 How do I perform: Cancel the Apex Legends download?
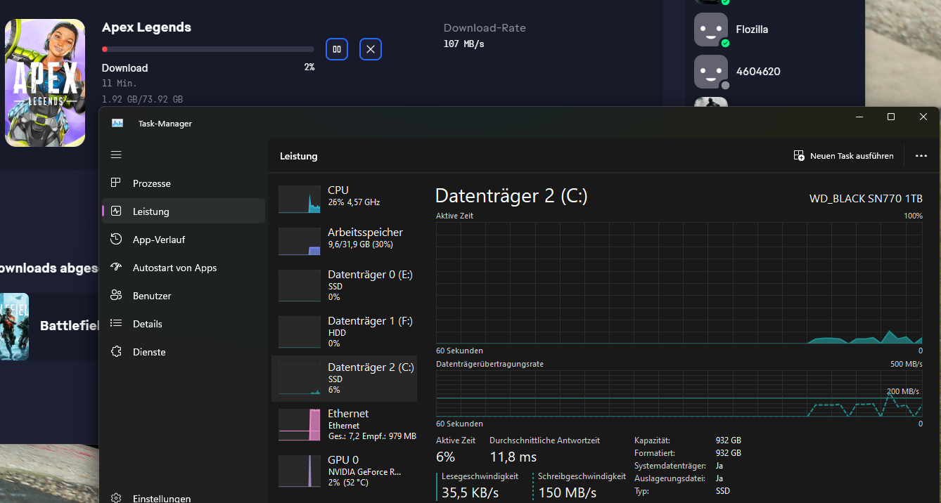[x=371, y=49]
